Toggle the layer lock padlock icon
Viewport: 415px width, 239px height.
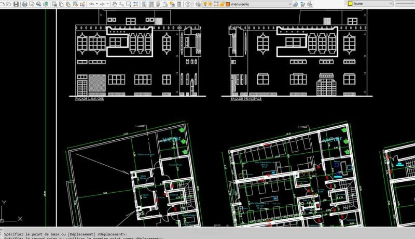click(x=223, y=4)
